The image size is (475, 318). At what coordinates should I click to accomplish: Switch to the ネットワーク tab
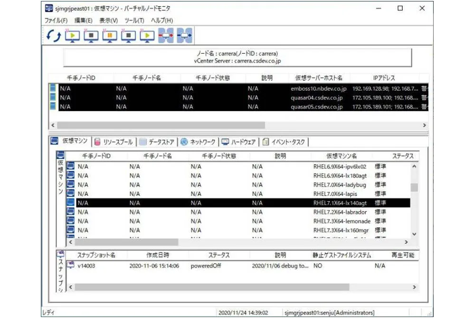pos(199,142)
